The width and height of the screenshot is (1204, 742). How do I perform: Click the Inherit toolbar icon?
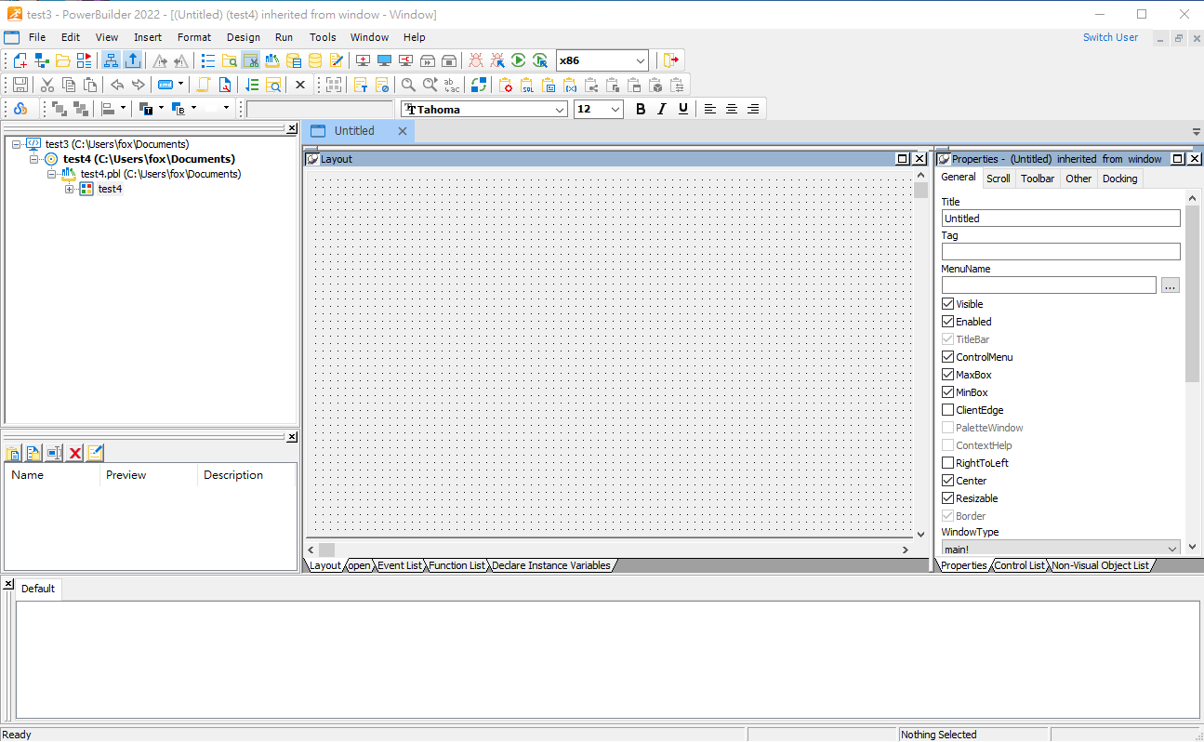(42, 60)
